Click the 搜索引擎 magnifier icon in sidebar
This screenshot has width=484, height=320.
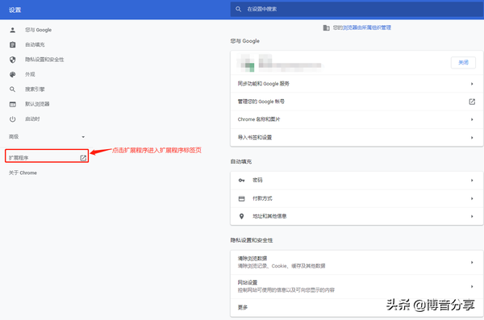13,89
